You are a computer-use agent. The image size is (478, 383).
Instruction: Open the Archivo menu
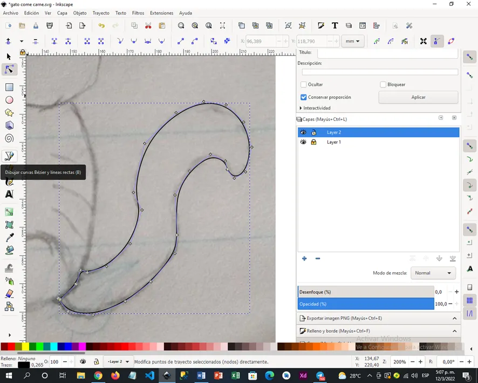[x=10, y=13]
